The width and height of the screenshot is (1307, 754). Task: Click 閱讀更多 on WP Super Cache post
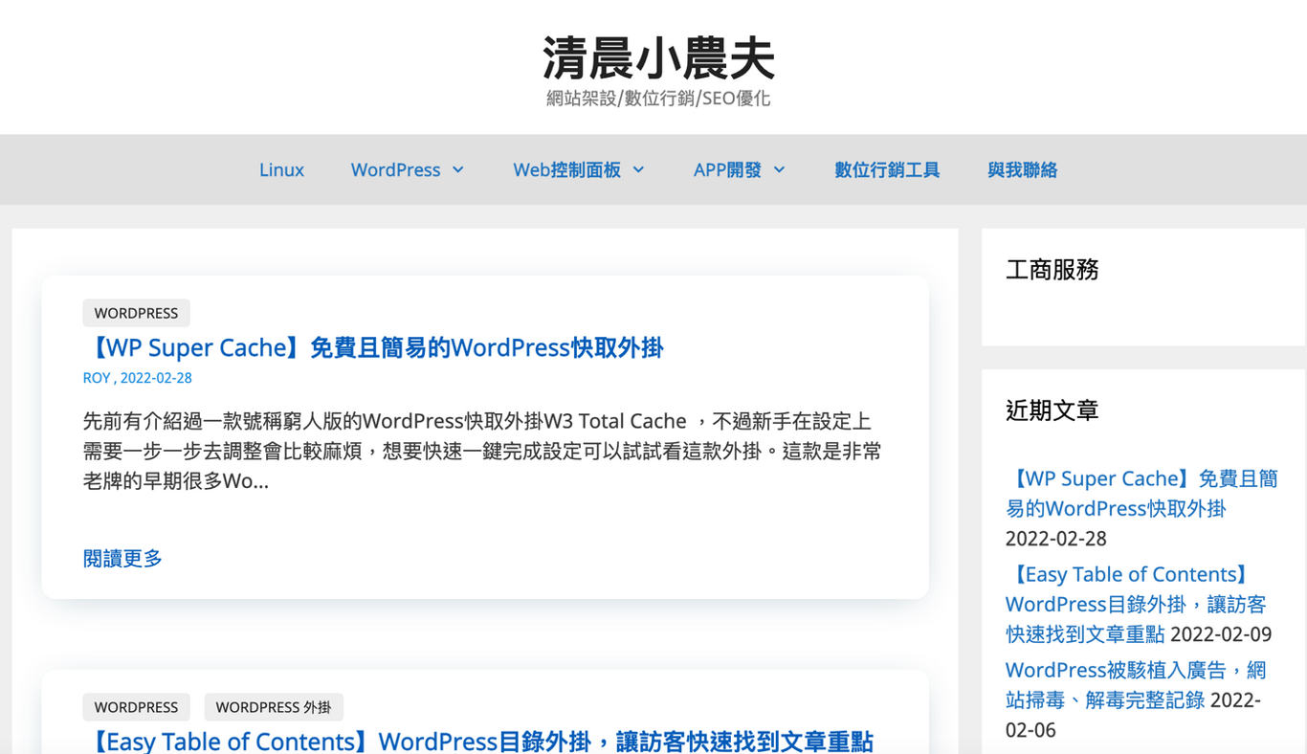[122, 558]
